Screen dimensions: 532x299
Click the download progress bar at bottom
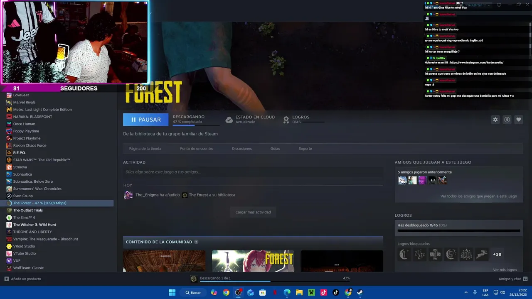(x=274, y=281)
